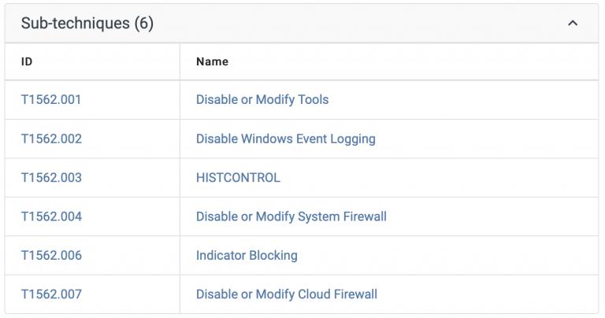Click the ID column header
605x318 pixels.
click(27, 61)
